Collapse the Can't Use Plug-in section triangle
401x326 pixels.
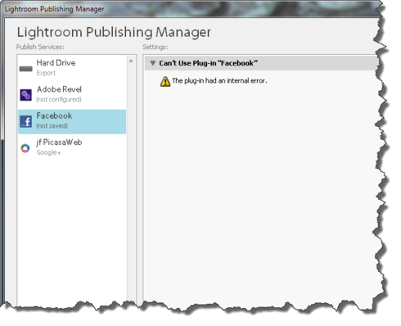click(153, 63)
